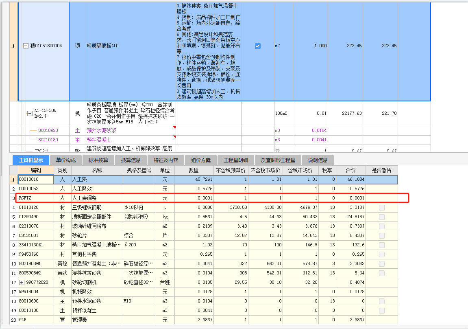This screenshot has width=468, height=329.
Task: Select the 机械降效 name cell
Action: point(97,292)
